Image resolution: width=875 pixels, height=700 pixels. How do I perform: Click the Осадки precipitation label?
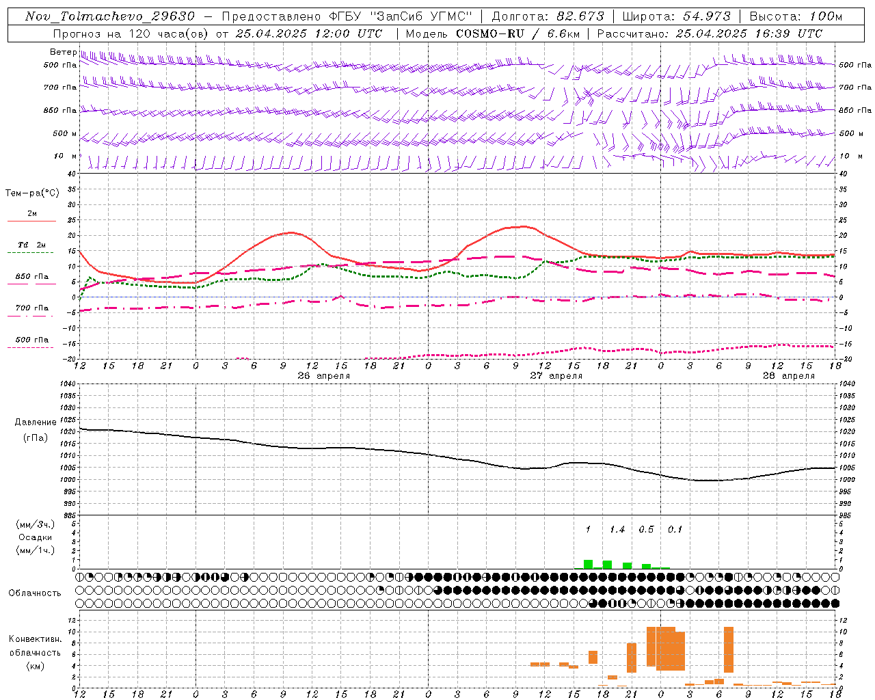tap(36, 537)
